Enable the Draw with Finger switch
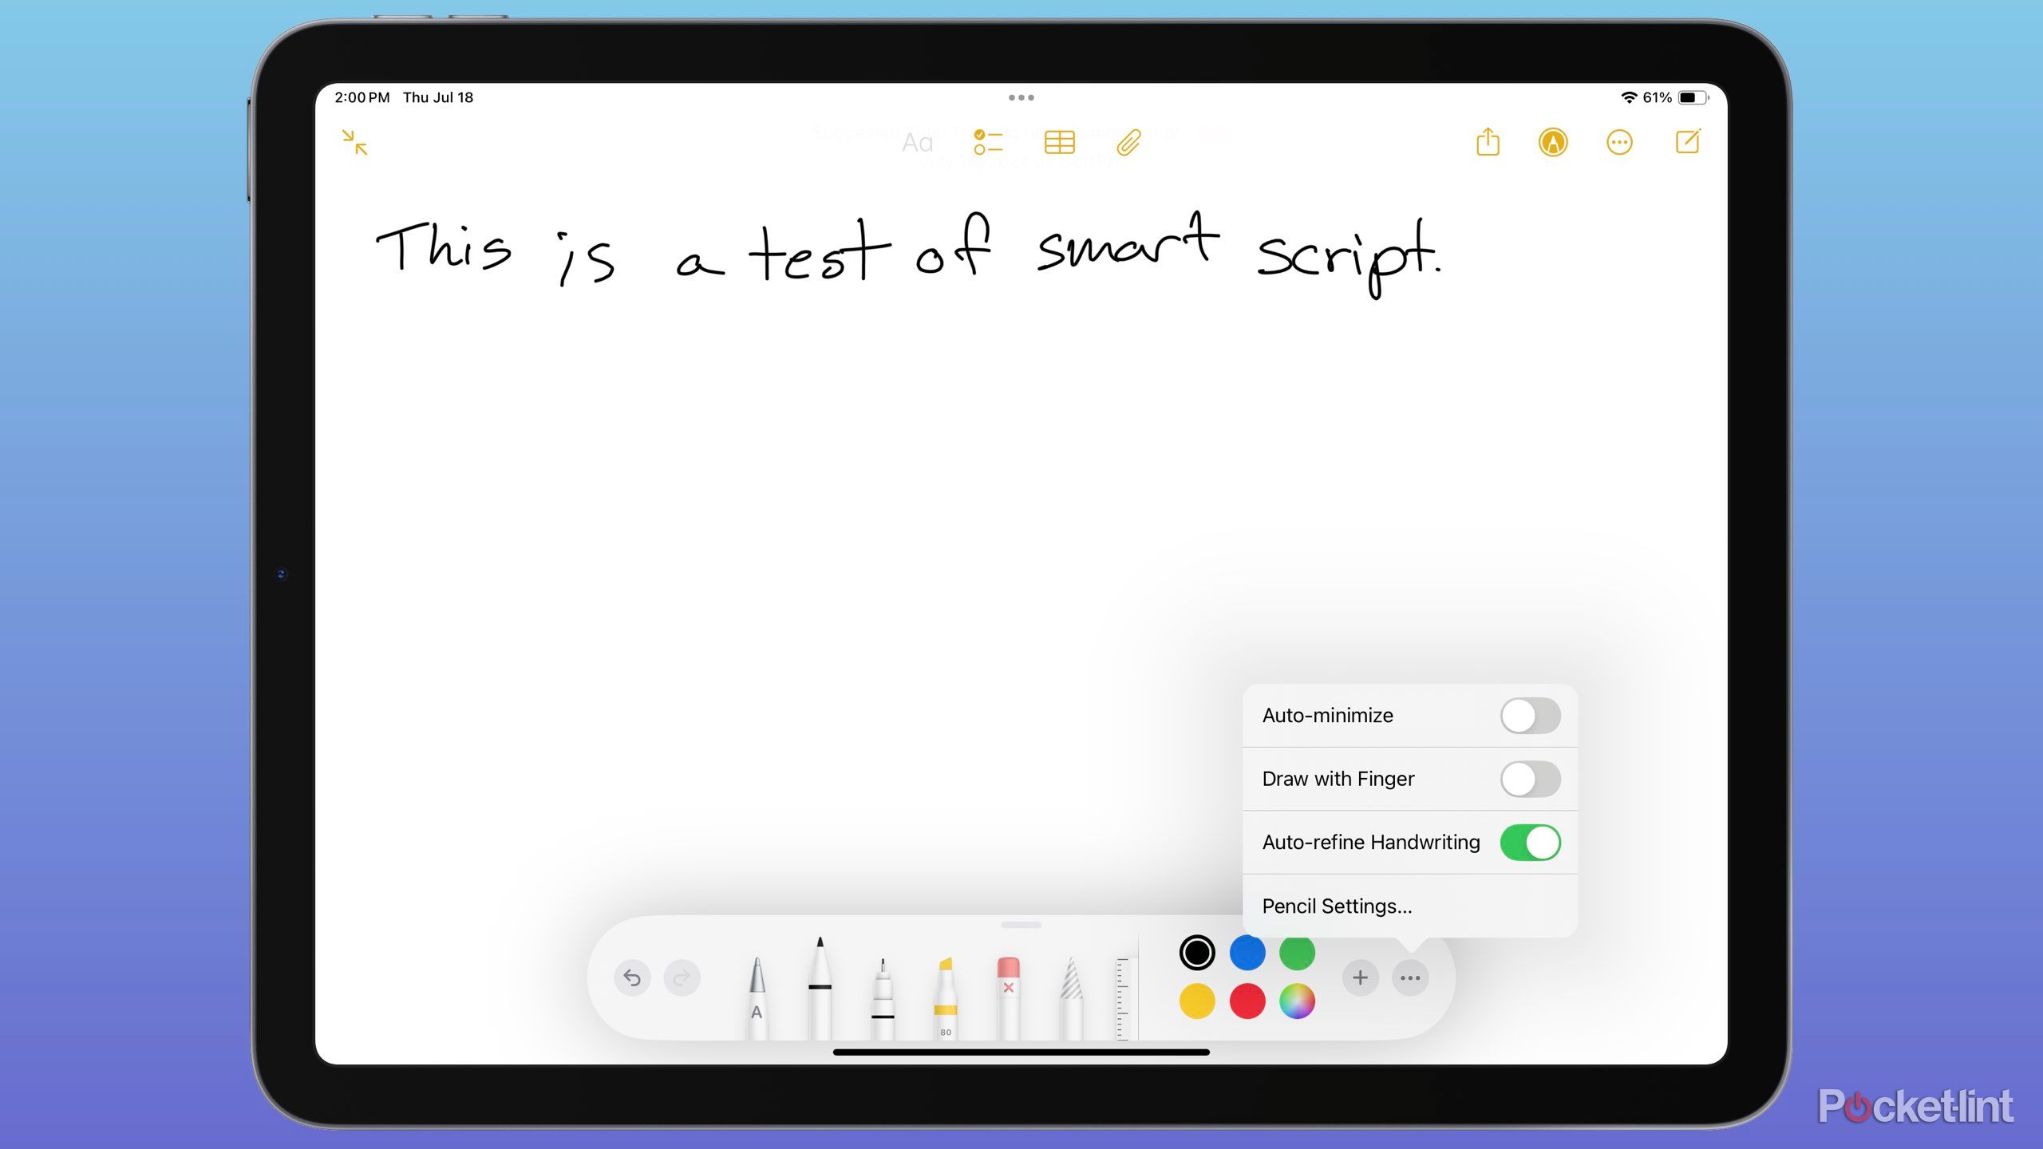 coord(1530,779)
